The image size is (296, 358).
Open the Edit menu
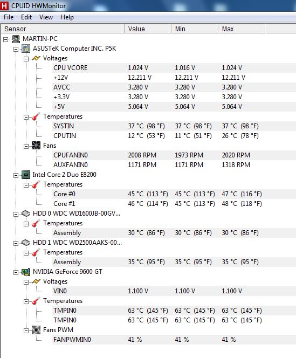pyautogui.click(x=26, y=17)
